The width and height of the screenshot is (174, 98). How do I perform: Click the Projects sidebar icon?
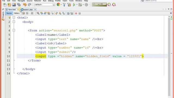click(3, 16)
